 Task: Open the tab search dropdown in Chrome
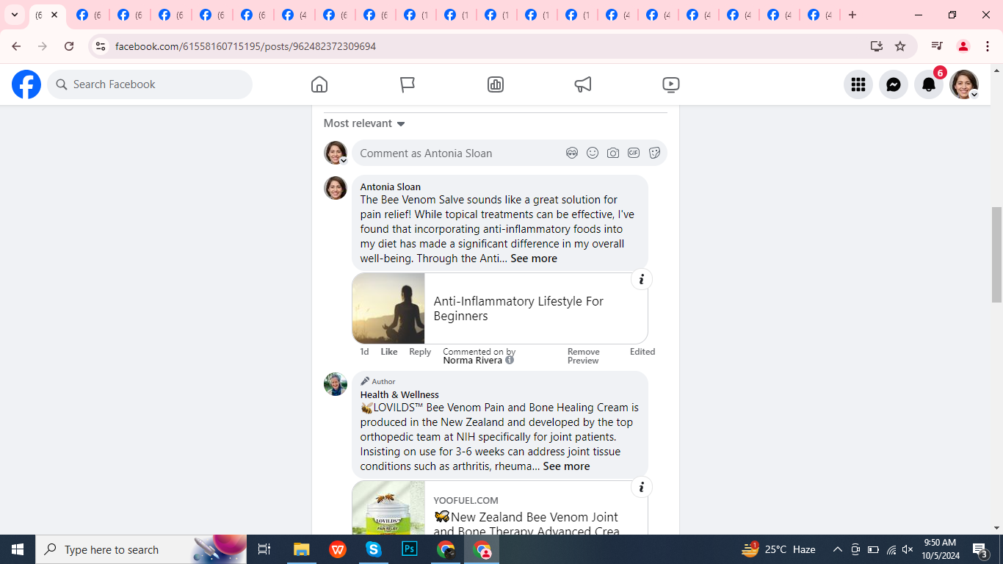[x=15, y=15]
